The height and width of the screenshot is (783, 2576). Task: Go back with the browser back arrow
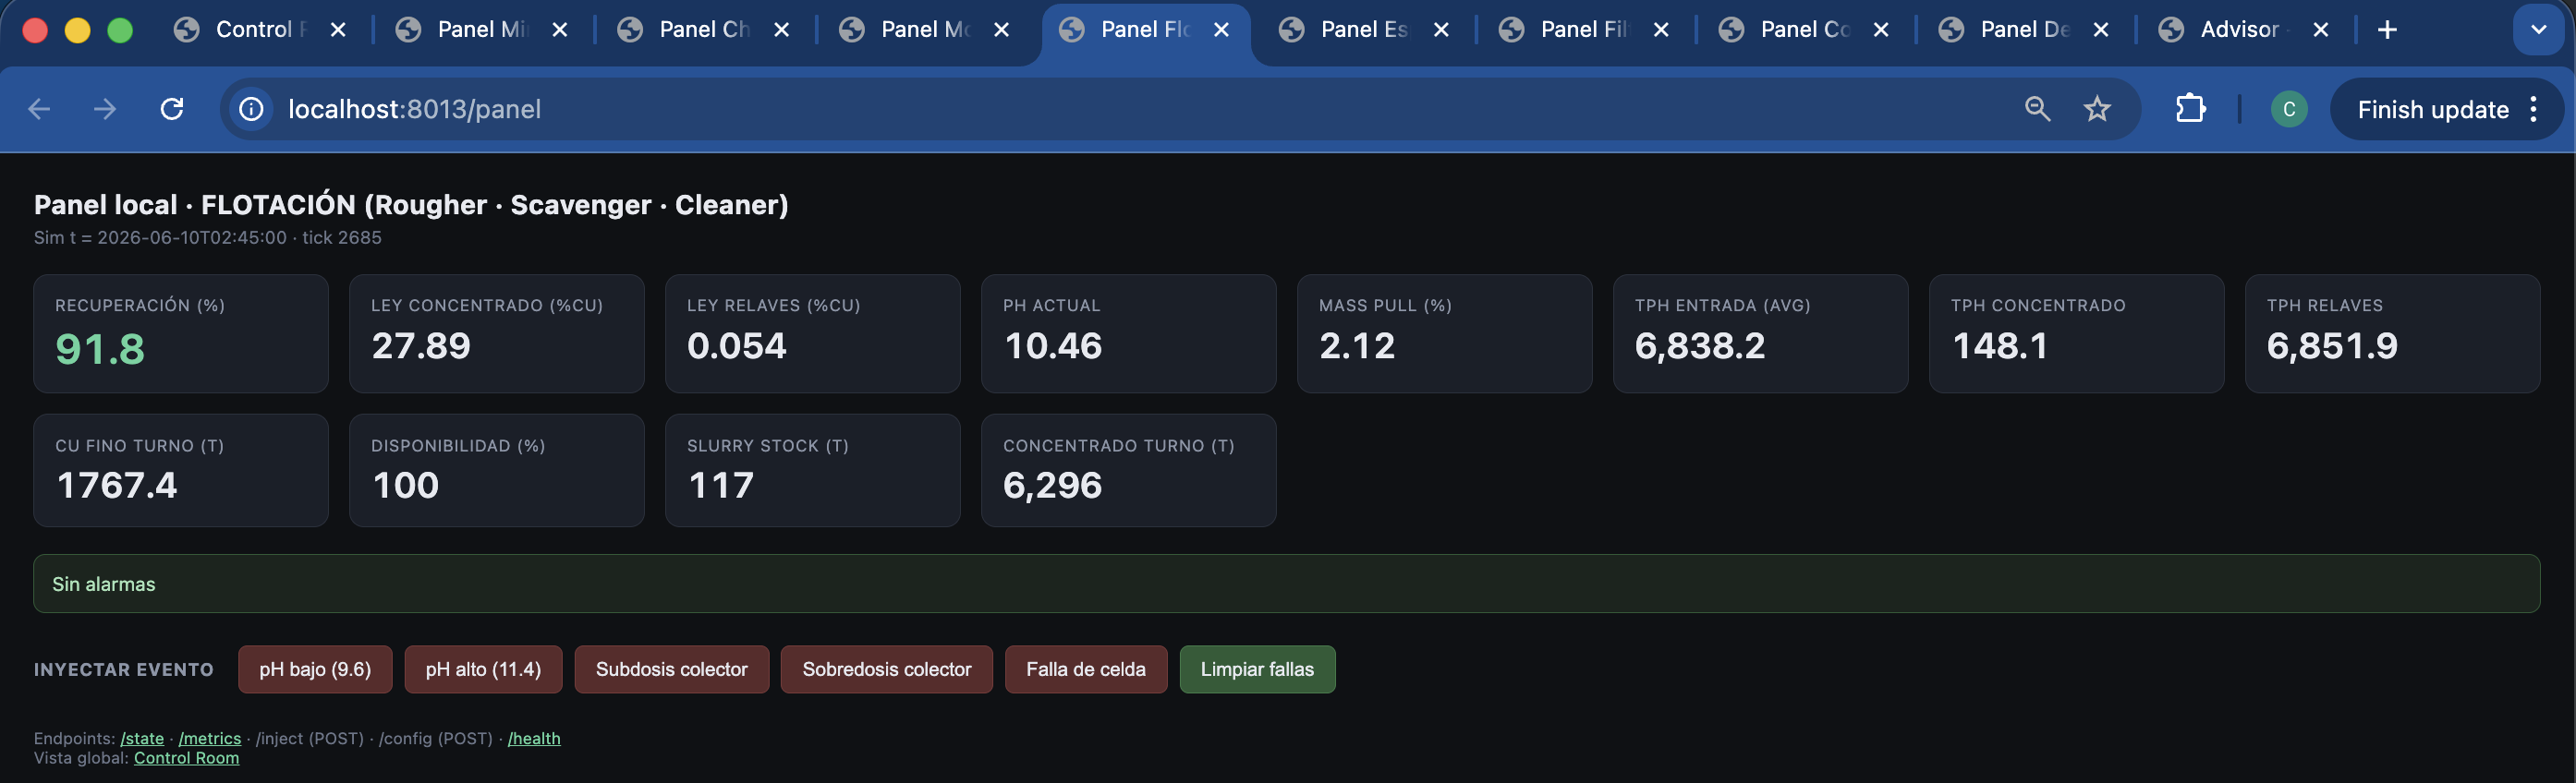pyautogui.click(x=39, y=109)
